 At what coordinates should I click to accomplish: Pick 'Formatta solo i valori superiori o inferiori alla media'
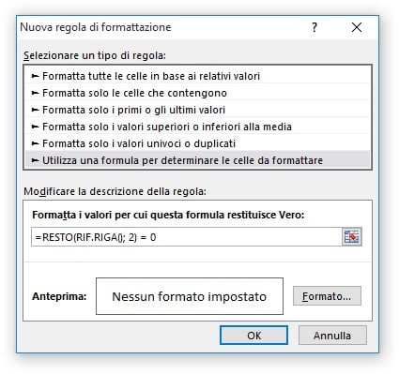[x=197, y=127]
